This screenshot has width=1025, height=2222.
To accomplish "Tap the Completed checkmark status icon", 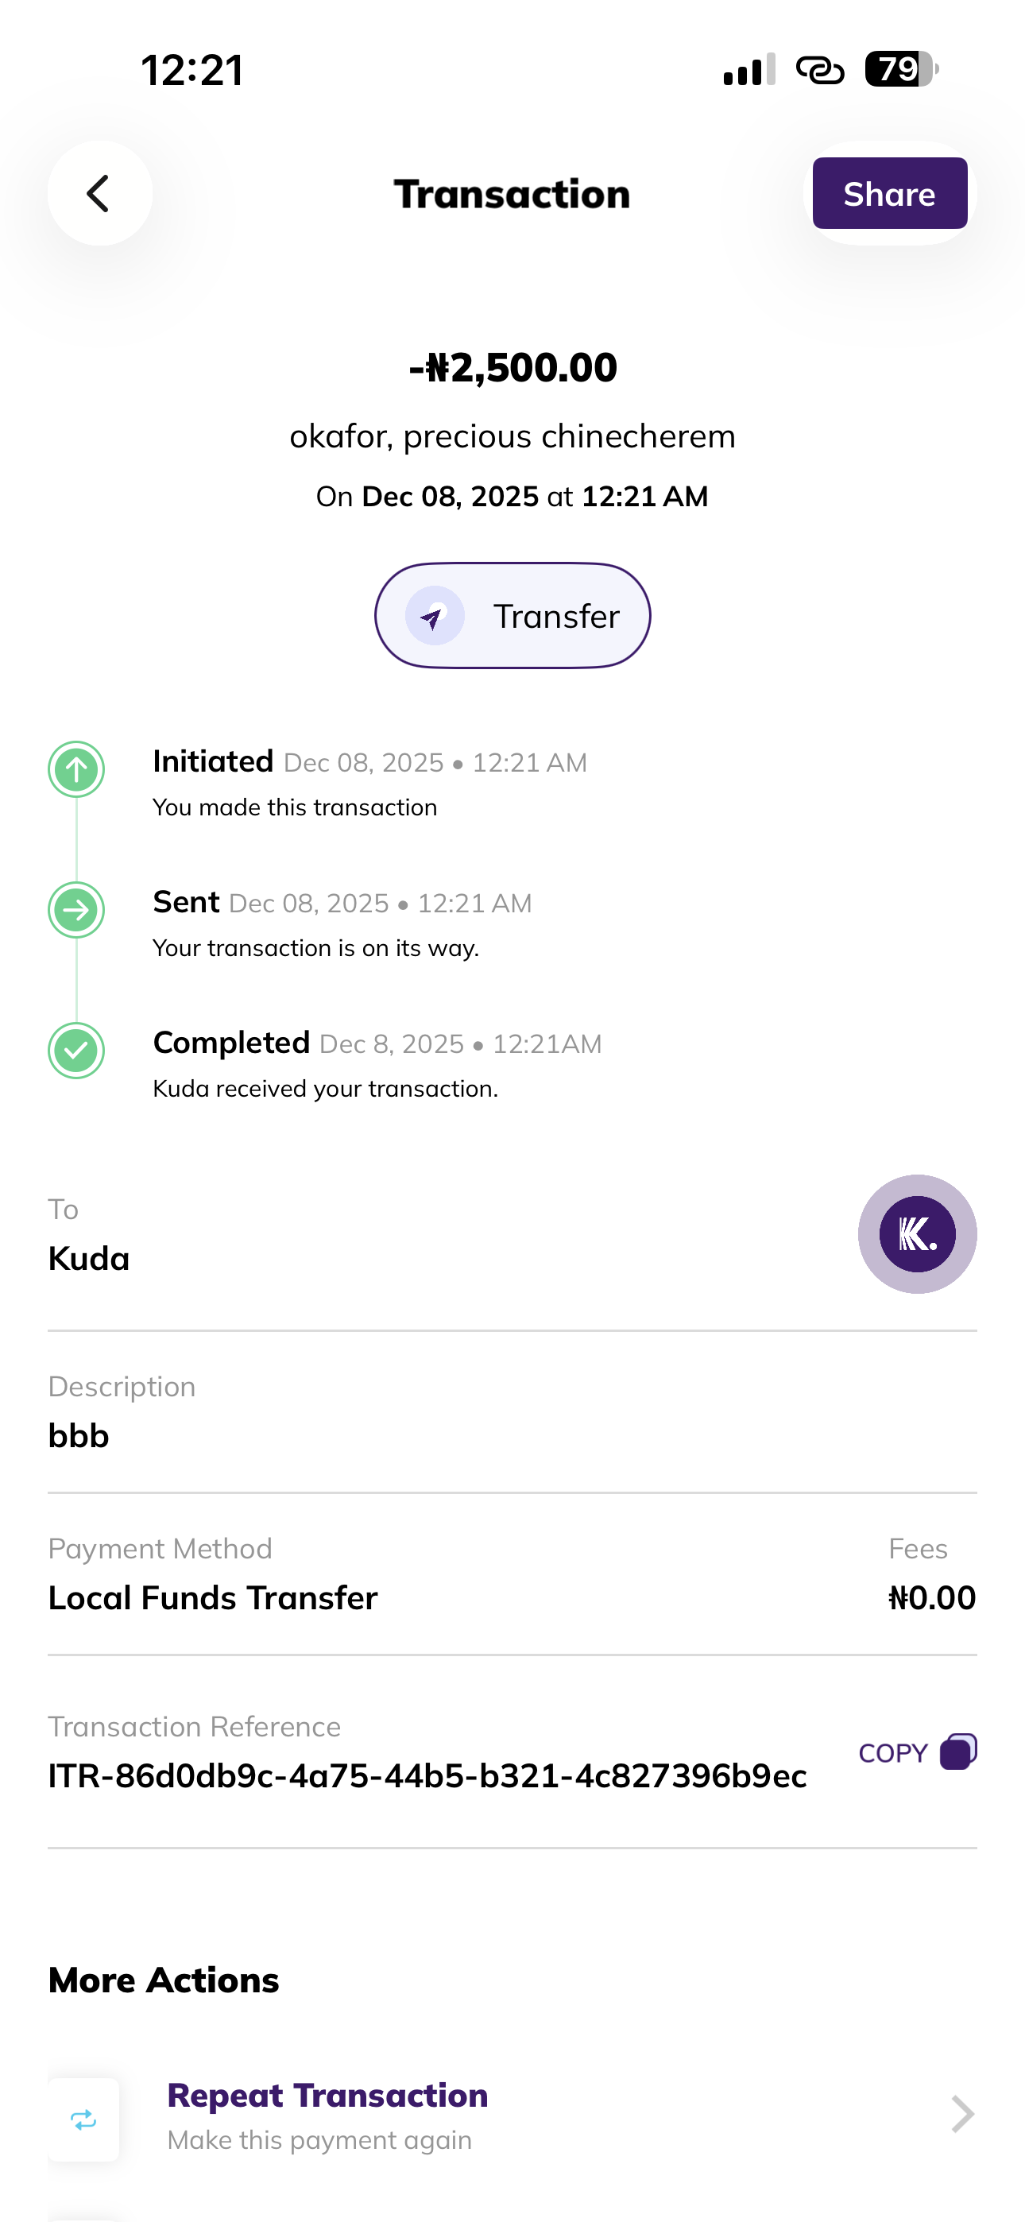I will [x=76, y=1050].
